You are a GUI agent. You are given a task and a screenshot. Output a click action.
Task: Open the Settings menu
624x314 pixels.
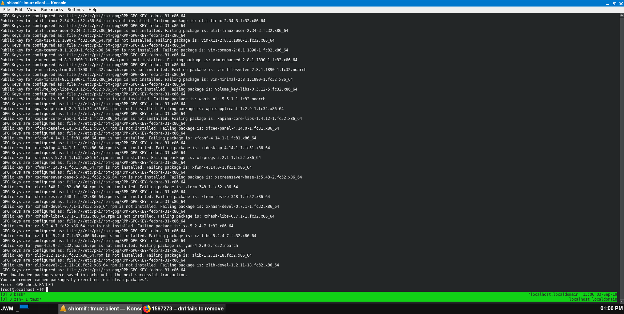coord(75,10)
